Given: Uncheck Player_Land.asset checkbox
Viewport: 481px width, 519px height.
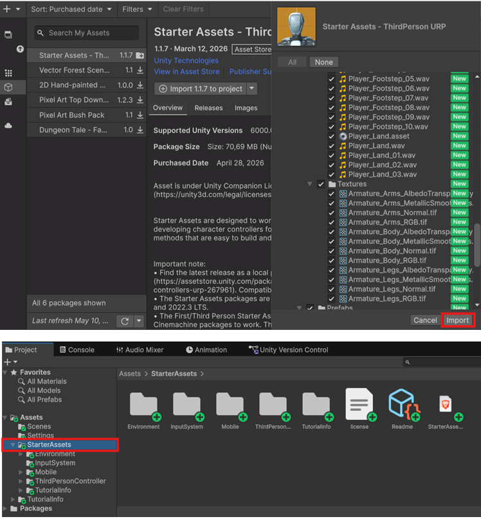Looking at the screenshot, I should [x=331, y=136].
